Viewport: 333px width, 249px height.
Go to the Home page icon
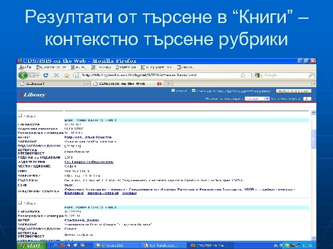pyautogui.click(x=67, y=75)
